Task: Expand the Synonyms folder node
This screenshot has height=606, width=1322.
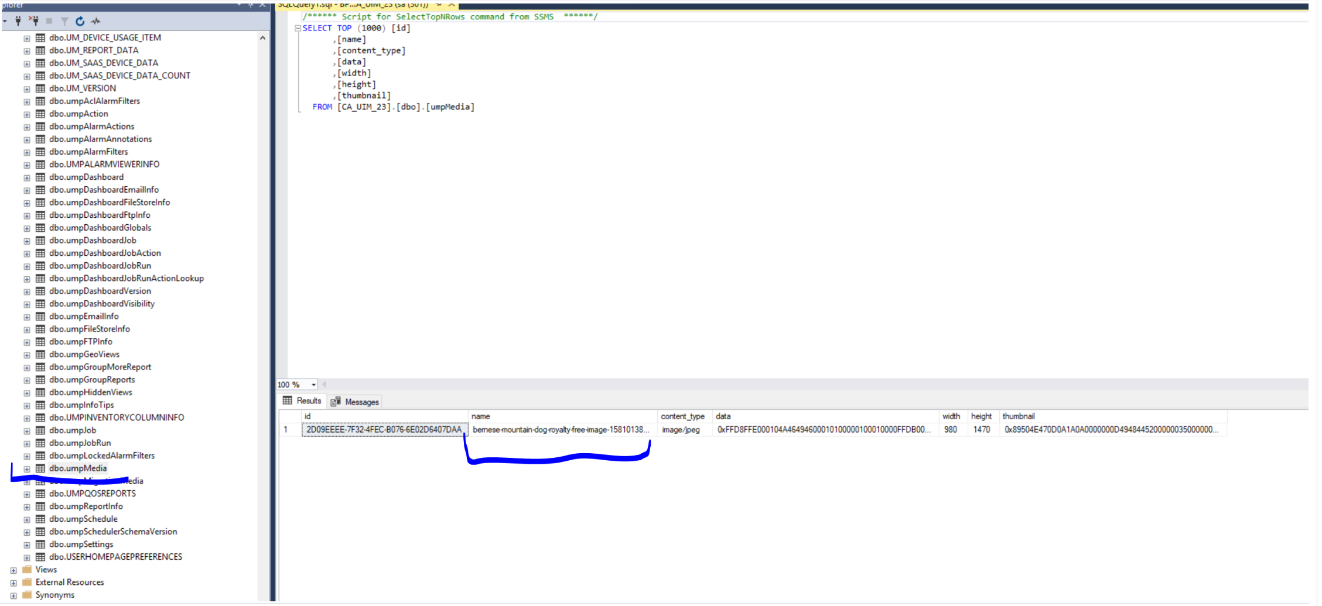Action: (13, 596)
